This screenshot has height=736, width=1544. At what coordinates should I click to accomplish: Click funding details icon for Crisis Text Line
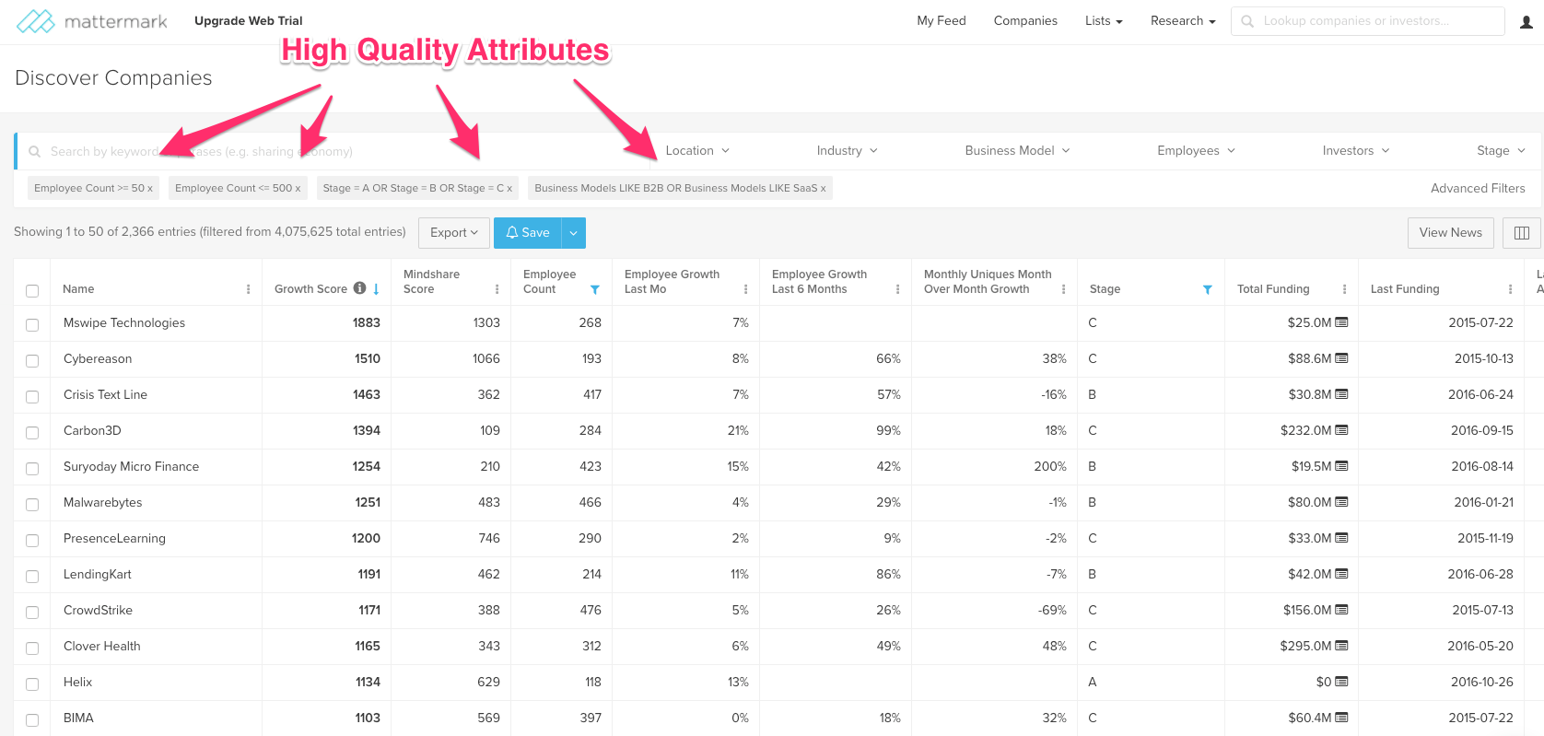(x=1341, y=394)
